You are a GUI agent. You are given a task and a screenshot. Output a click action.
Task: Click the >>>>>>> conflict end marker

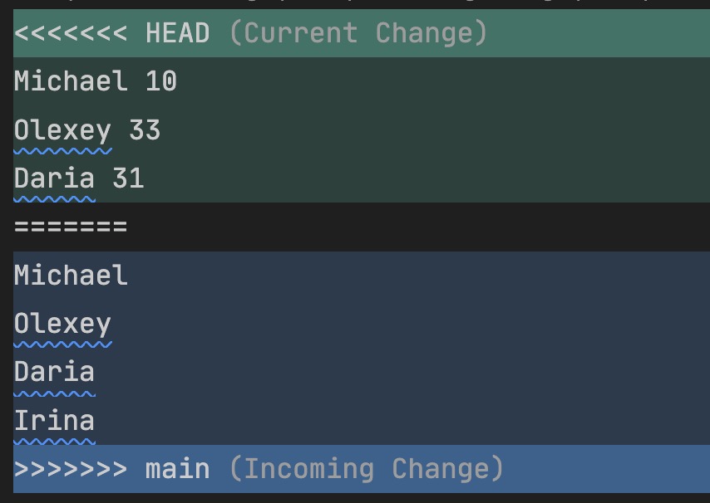(x=71, y=468)
